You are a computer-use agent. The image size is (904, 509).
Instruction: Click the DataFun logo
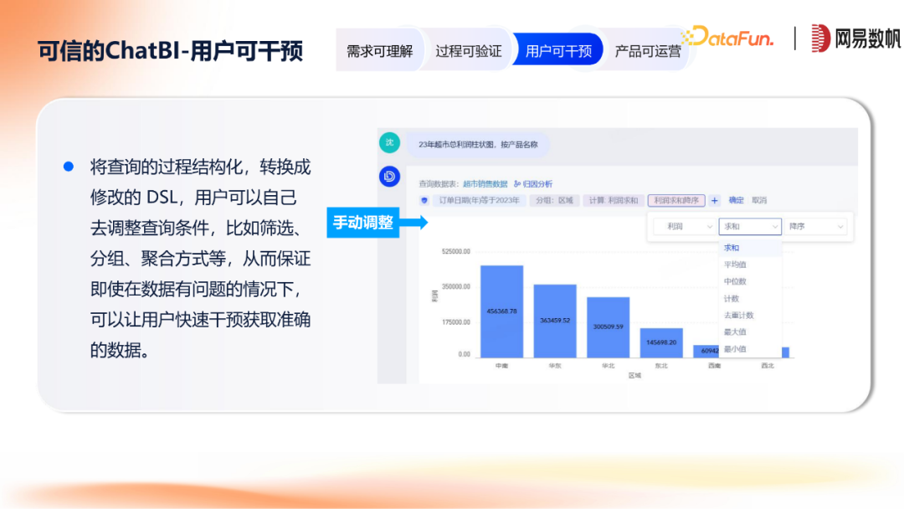[x=727, y=38]
